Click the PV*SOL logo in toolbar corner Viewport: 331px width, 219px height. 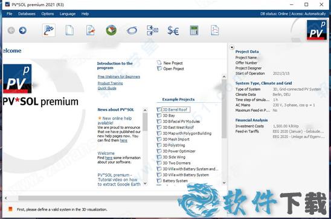(317, 30)
